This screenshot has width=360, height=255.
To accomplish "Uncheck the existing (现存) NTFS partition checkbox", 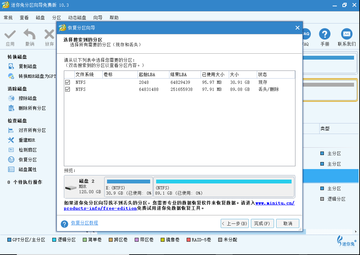I will click(x=67, y=82).
